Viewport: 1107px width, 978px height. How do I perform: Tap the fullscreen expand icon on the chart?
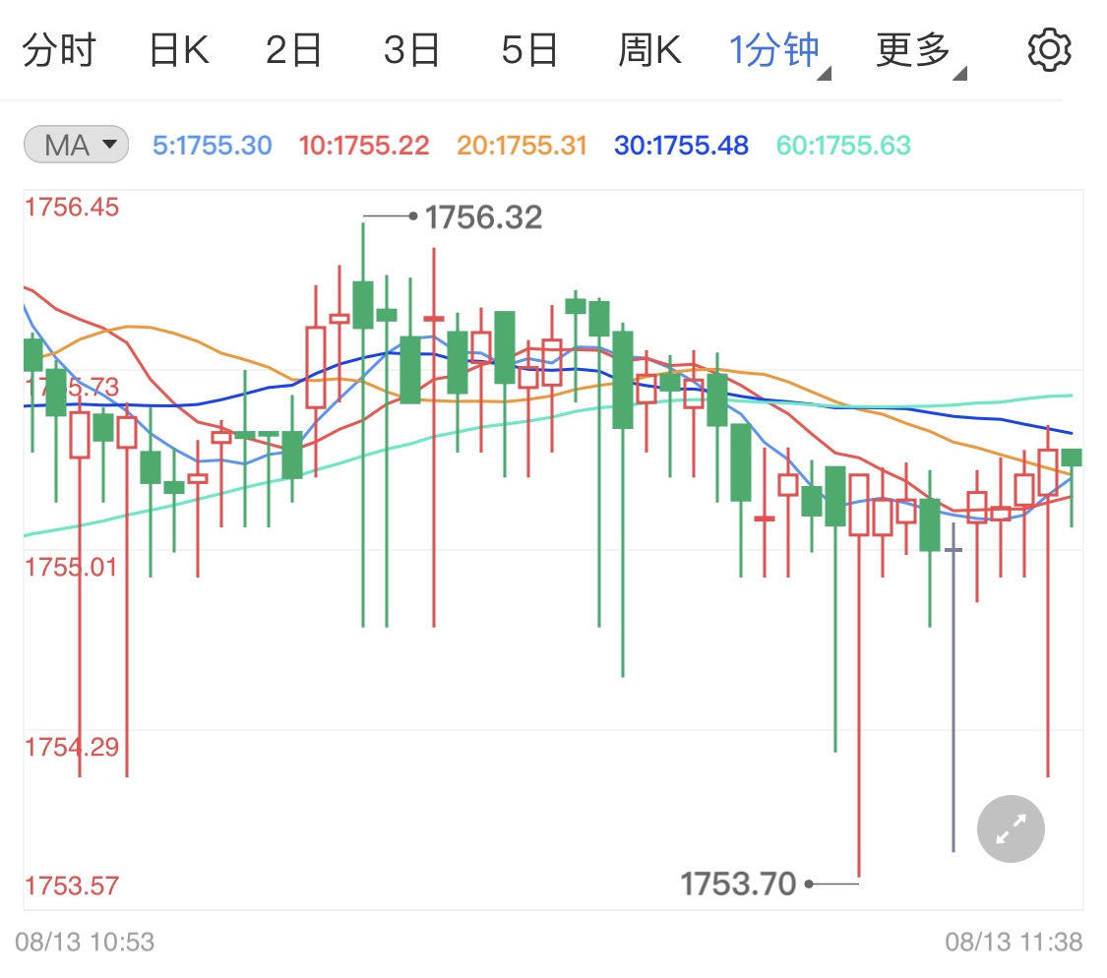(1011, 828)
